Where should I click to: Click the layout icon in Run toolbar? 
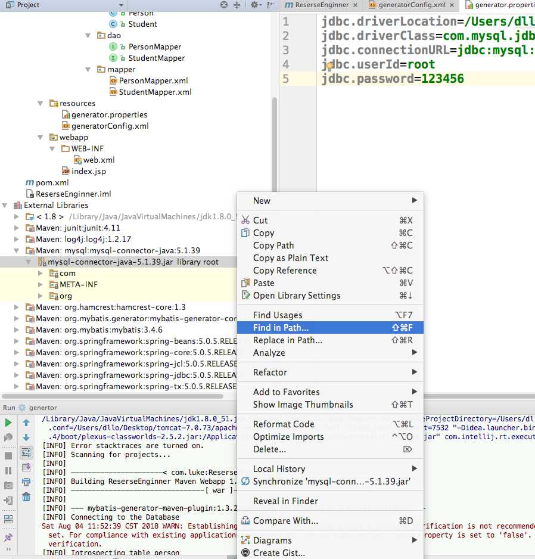[8, 519]
